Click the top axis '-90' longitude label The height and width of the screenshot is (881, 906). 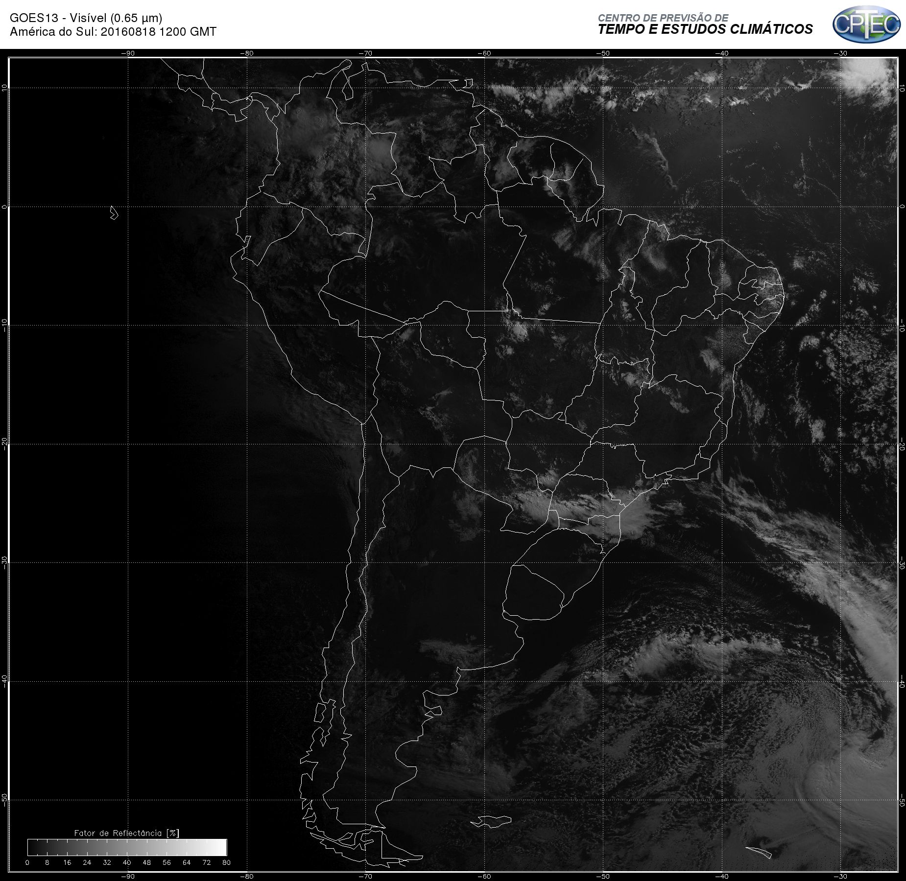pos(128,53)
